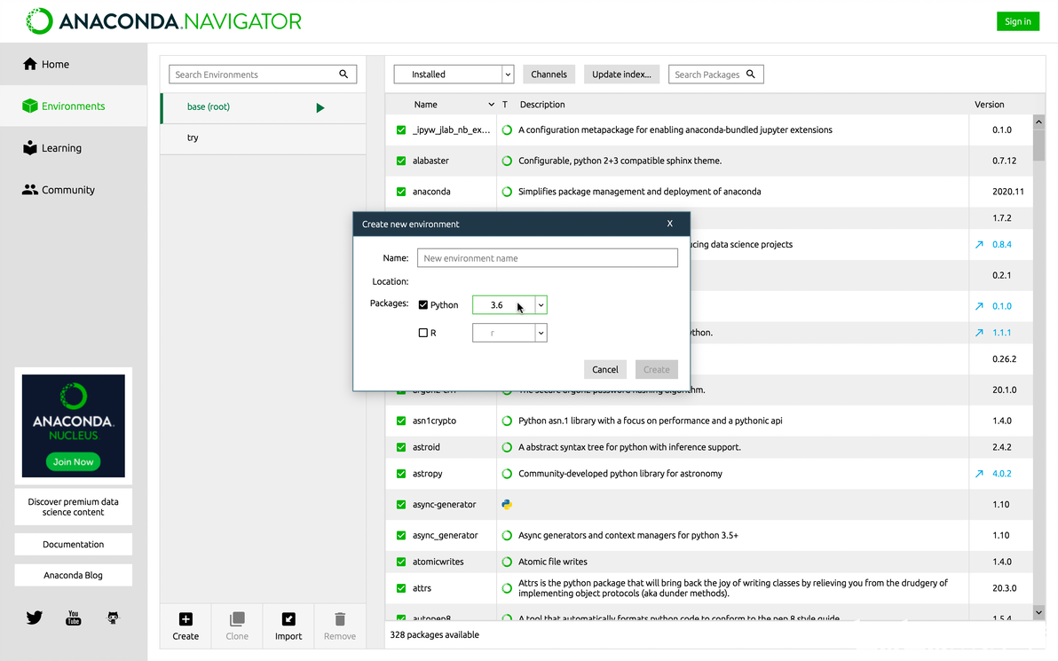This screenshot has height=661, width=1058.
Task: Sort packages by the Name column header
Action: pos(426,105)
